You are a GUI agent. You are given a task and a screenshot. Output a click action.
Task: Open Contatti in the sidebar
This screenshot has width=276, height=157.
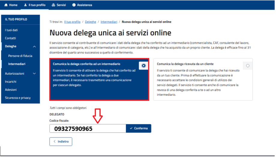[10, 38]
